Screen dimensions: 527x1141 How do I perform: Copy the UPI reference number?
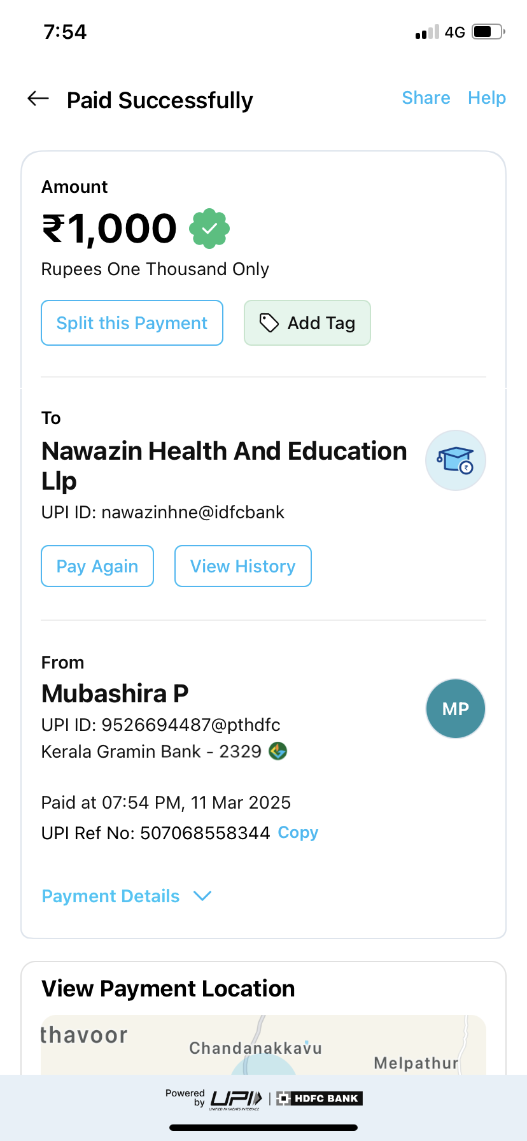tap(298, 833)
